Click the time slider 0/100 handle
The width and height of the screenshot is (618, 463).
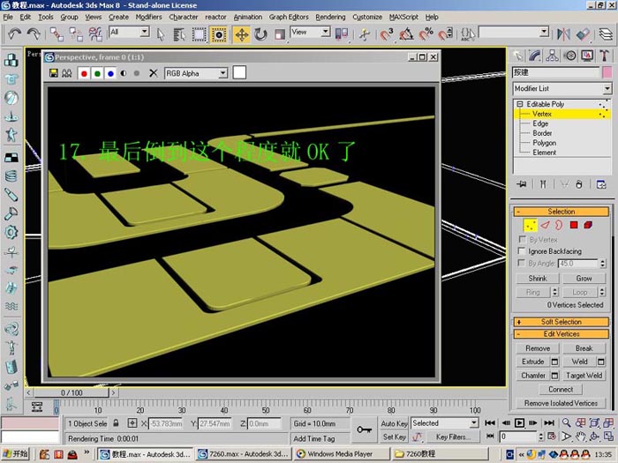(71, 392)
